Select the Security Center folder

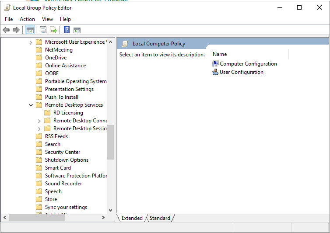coord(62,152)
